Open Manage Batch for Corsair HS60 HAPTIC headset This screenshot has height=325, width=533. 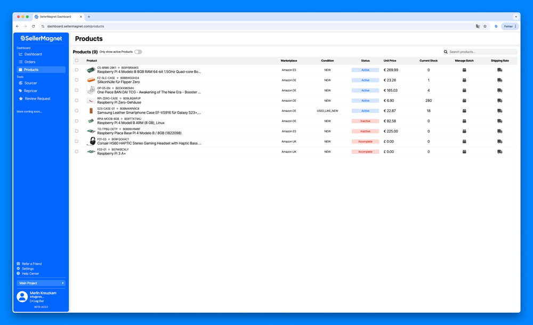tap(464, 141)
